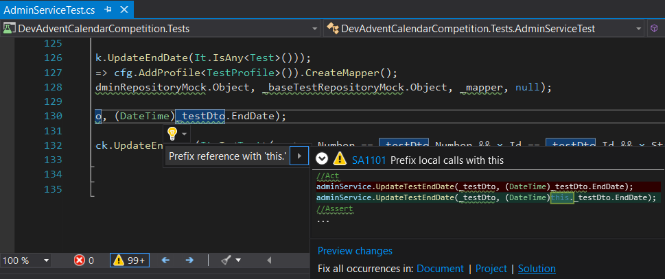Open the AdminServiceTest class dropdown
The image size is (665, 279).
click(638, 29)
